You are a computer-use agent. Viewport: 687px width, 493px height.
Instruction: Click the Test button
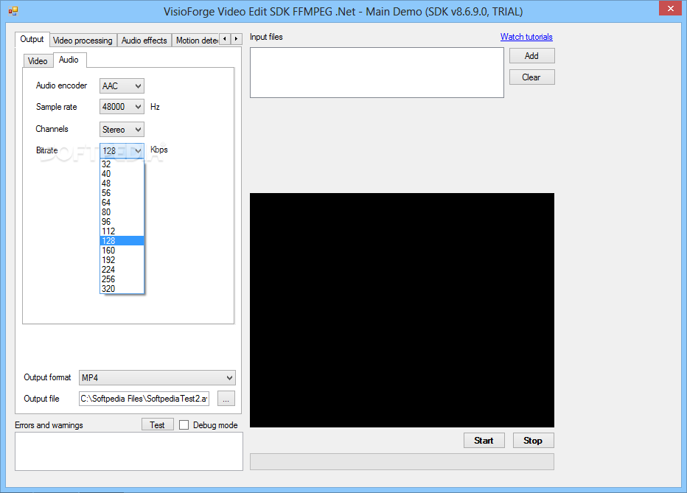[157, 424]
